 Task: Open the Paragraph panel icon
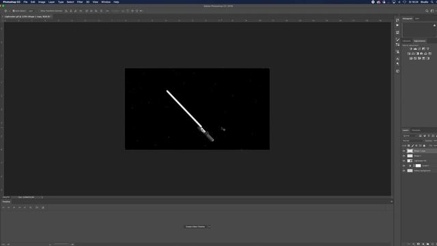(397, 64)
